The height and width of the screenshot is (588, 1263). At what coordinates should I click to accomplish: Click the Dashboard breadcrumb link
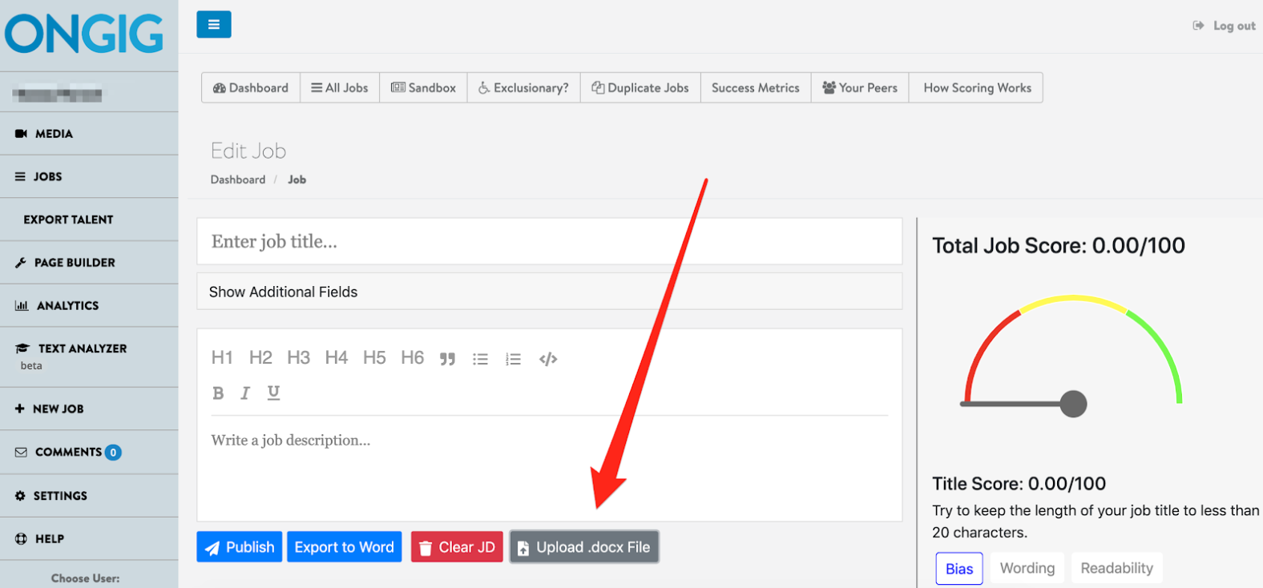tap(238, 179)
